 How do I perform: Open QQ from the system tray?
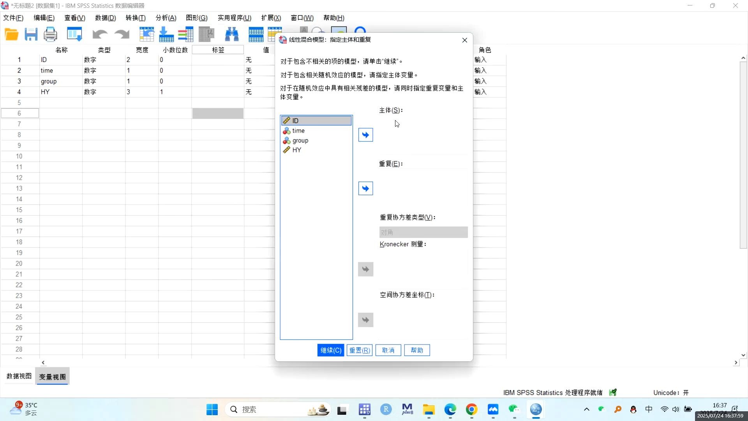pyautogui.click(x=633, y=410)
